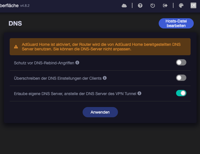Open the DE language selector
200x154 pixels.
click(193, 5)
